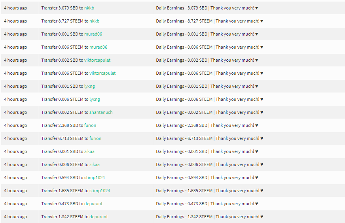Open stimp1024 link in 0.594 SBD row
This screenshot has width=345, height=223.
[x=95, y=178]
